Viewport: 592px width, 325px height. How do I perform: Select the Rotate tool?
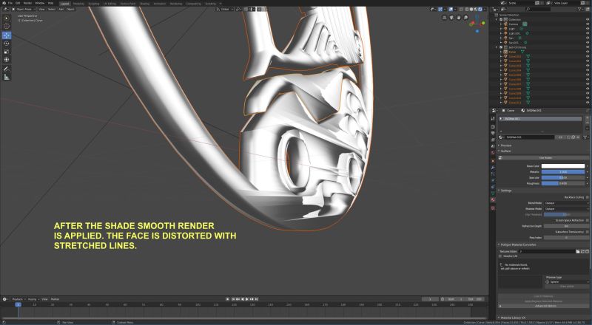[x=7, y=44]
